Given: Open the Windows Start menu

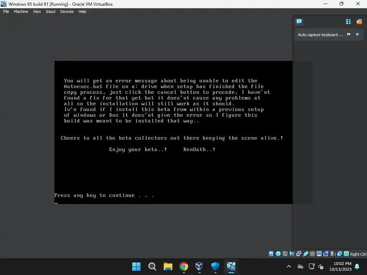Looking at the screenshot, I should (x=137, y=266).
